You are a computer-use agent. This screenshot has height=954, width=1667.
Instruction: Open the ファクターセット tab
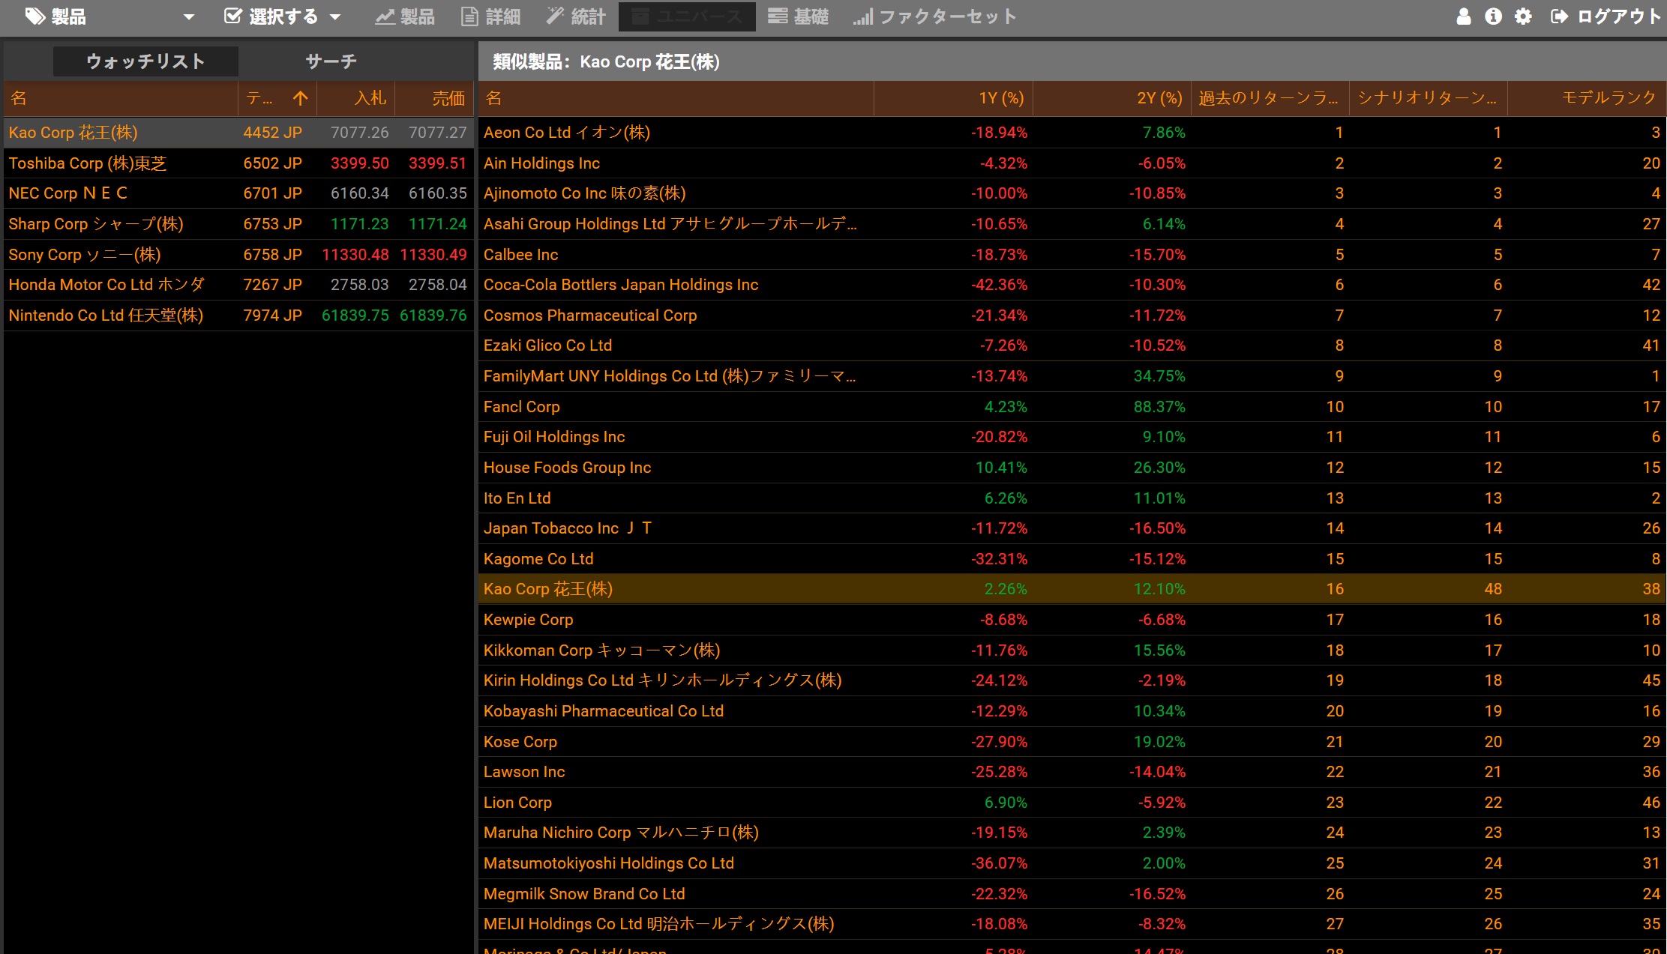coord(934,16)
